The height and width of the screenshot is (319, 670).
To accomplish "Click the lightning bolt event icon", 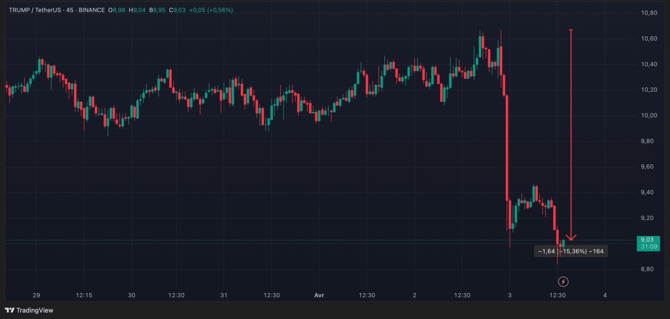I will (x=563, y=282).
